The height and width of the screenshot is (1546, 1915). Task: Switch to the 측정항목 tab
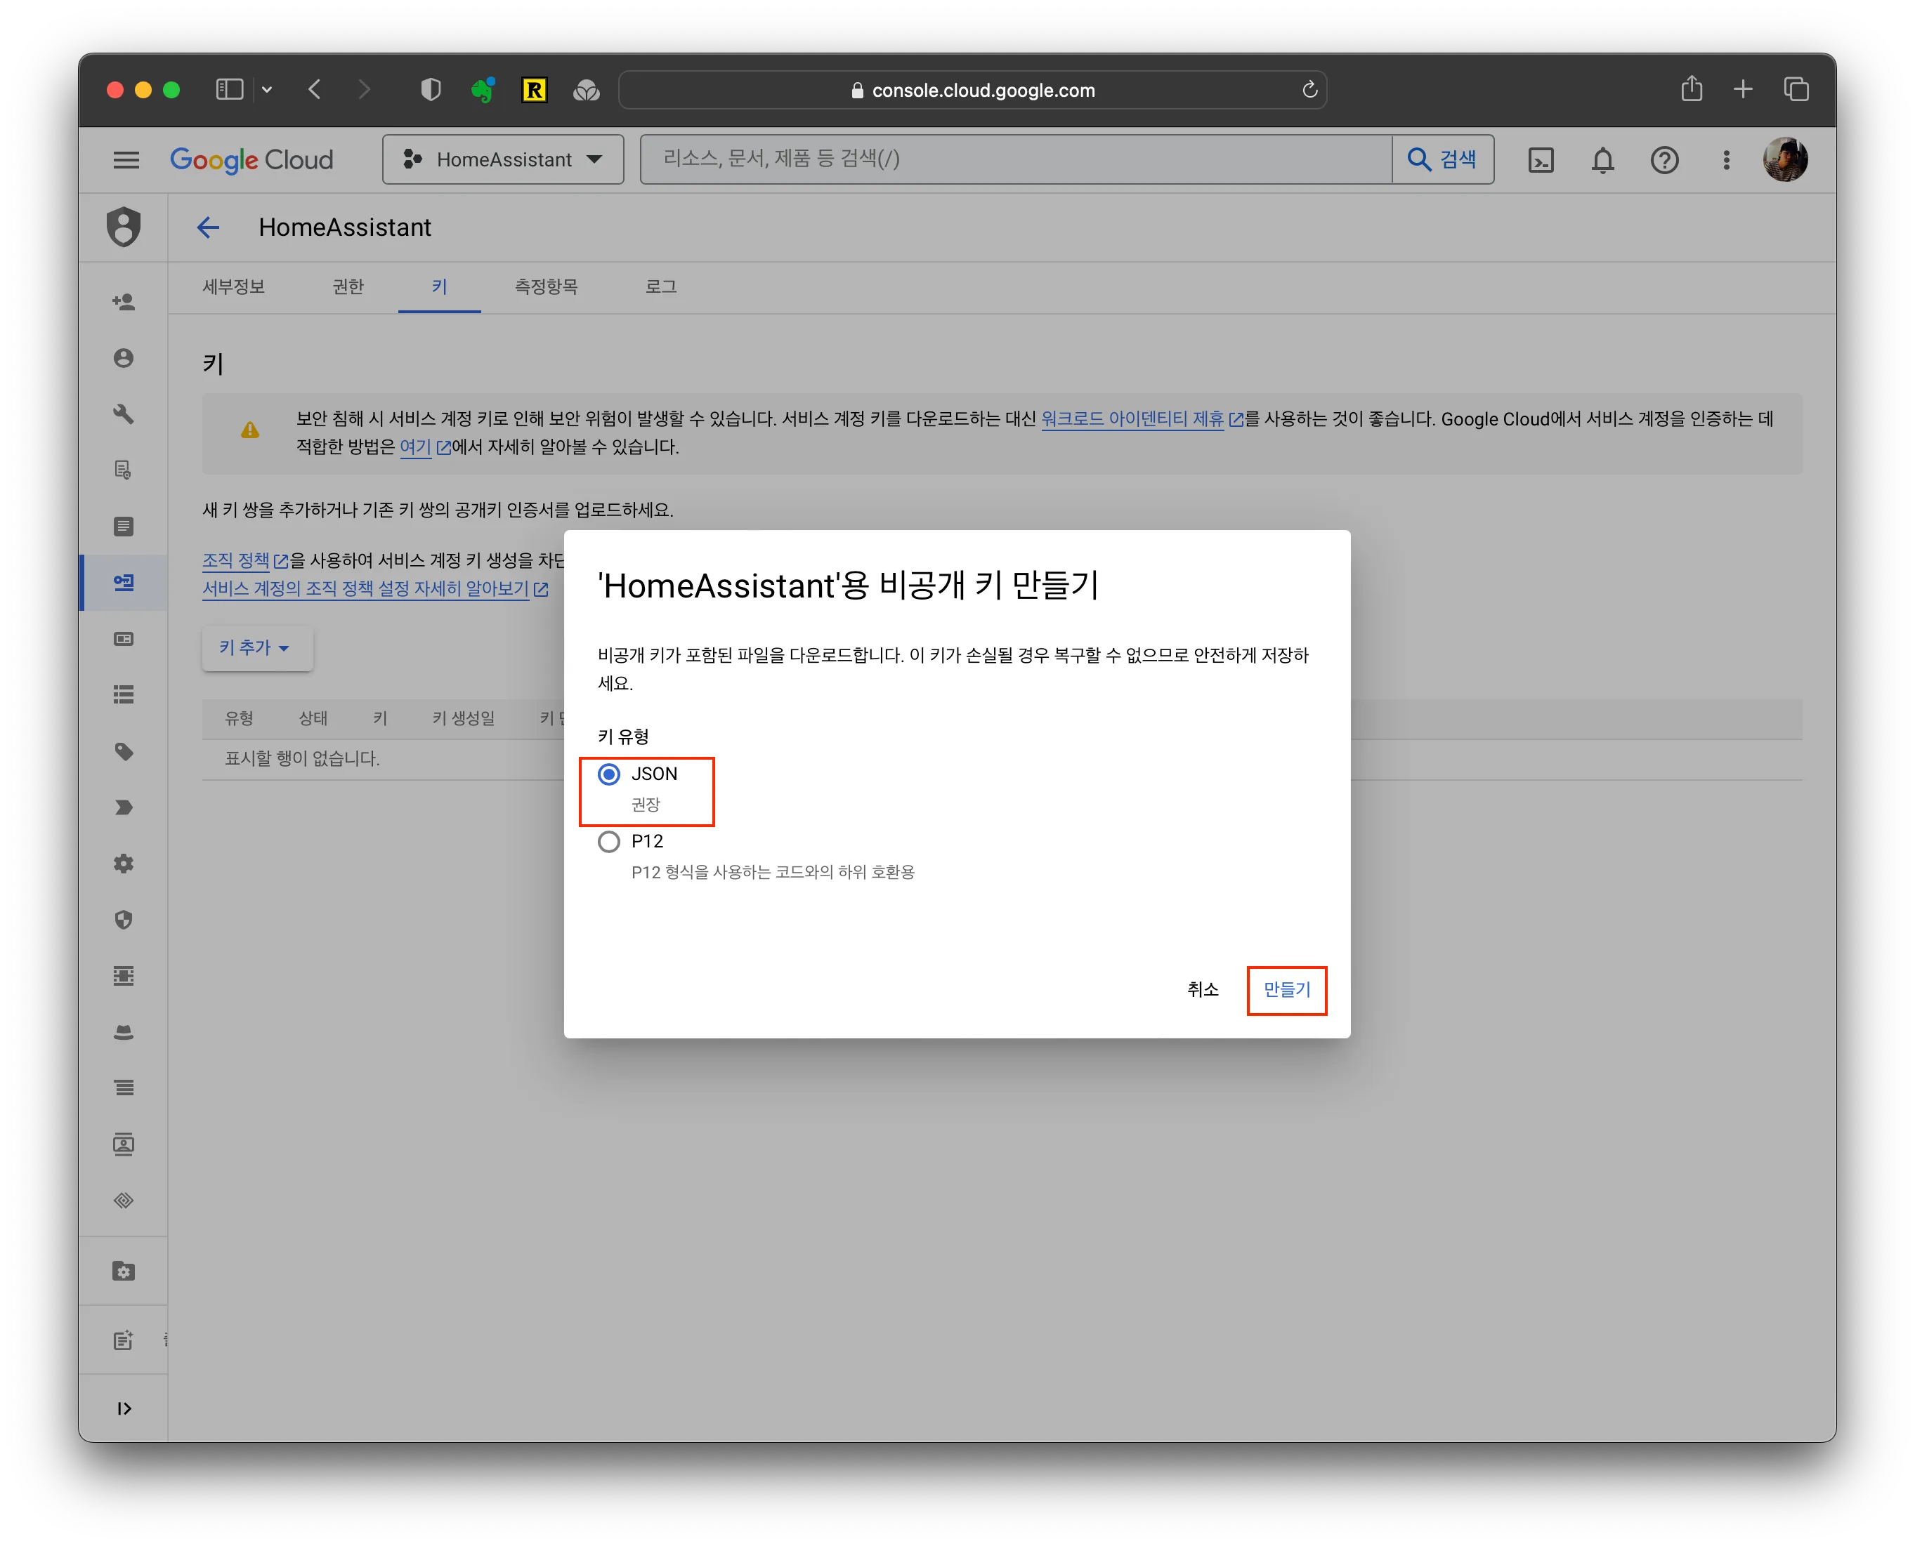[545, 286]
